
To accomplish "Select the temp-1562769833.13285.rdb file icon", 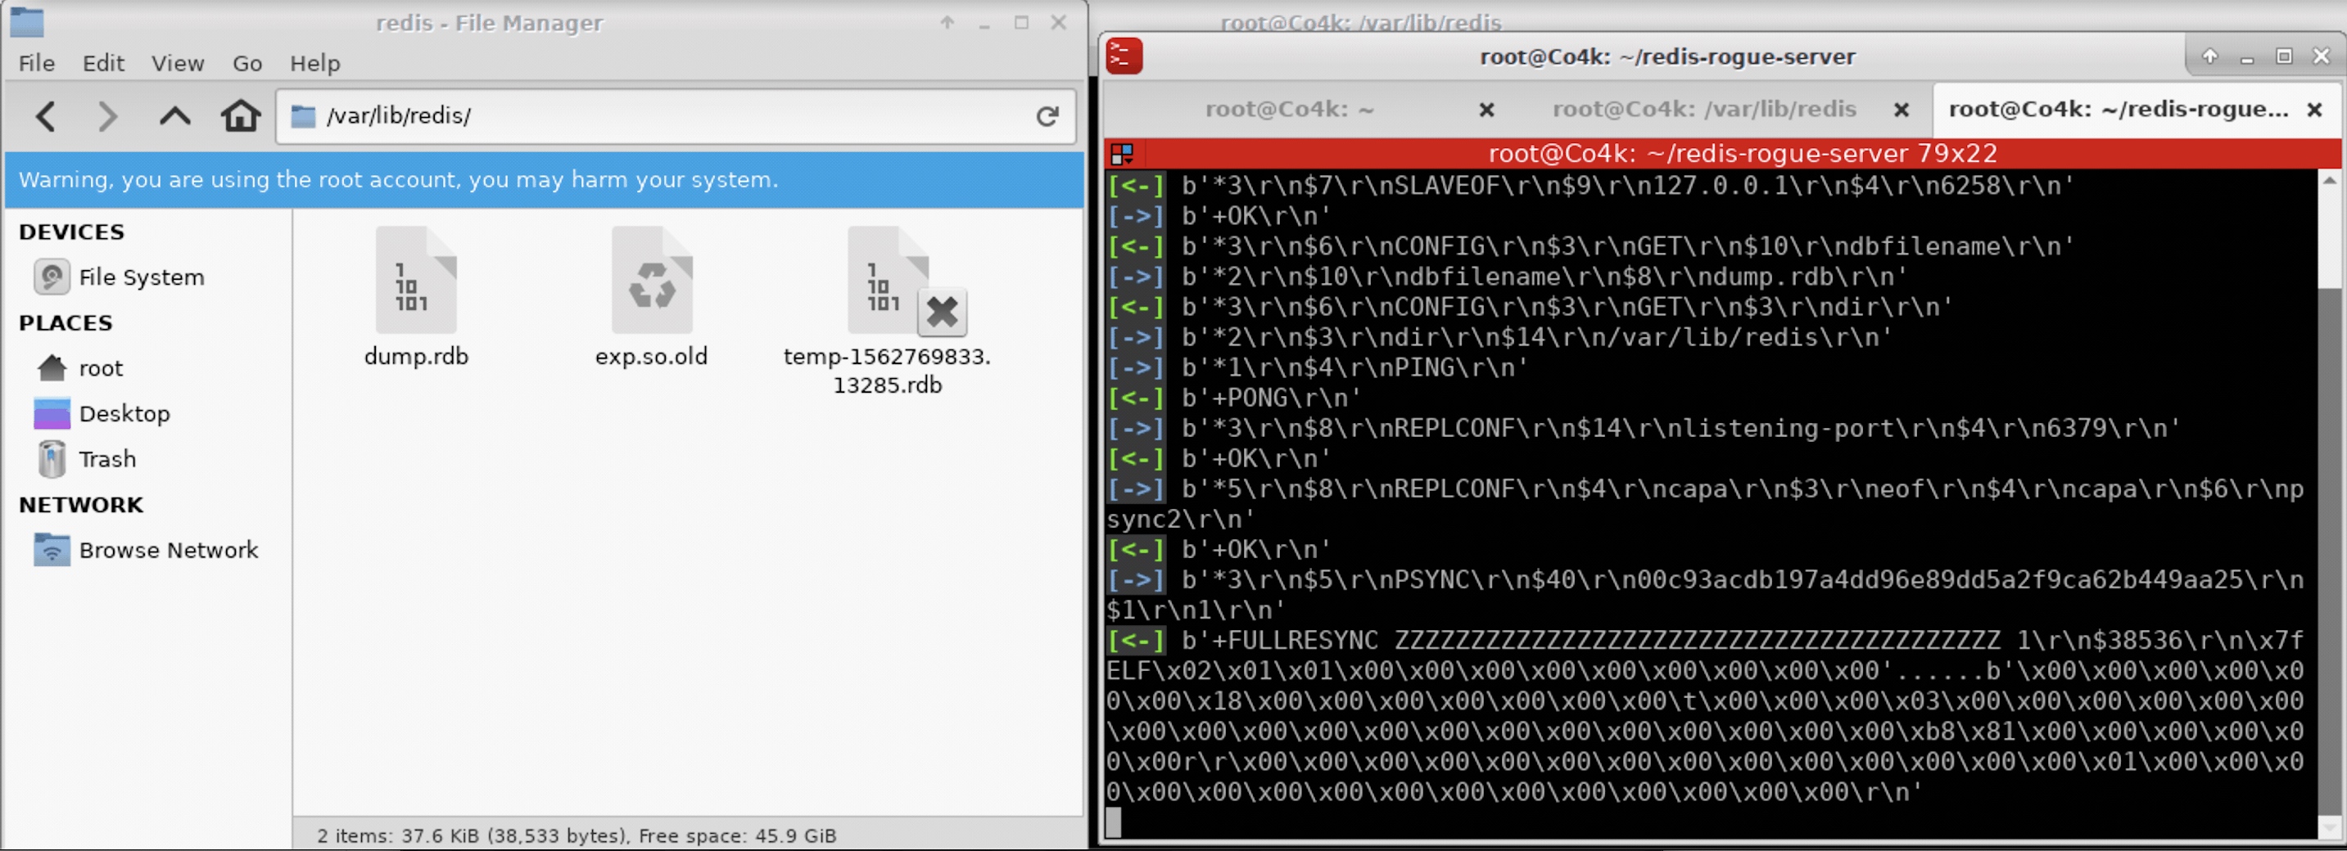I will [889, 281].
